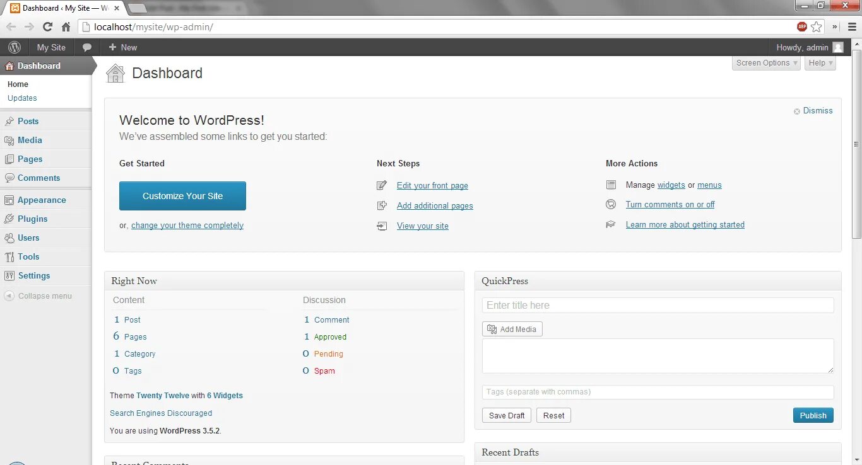Click Save Draft in QuickPress
This screenshot has height=465, width=862.
[x=507, y=415]
